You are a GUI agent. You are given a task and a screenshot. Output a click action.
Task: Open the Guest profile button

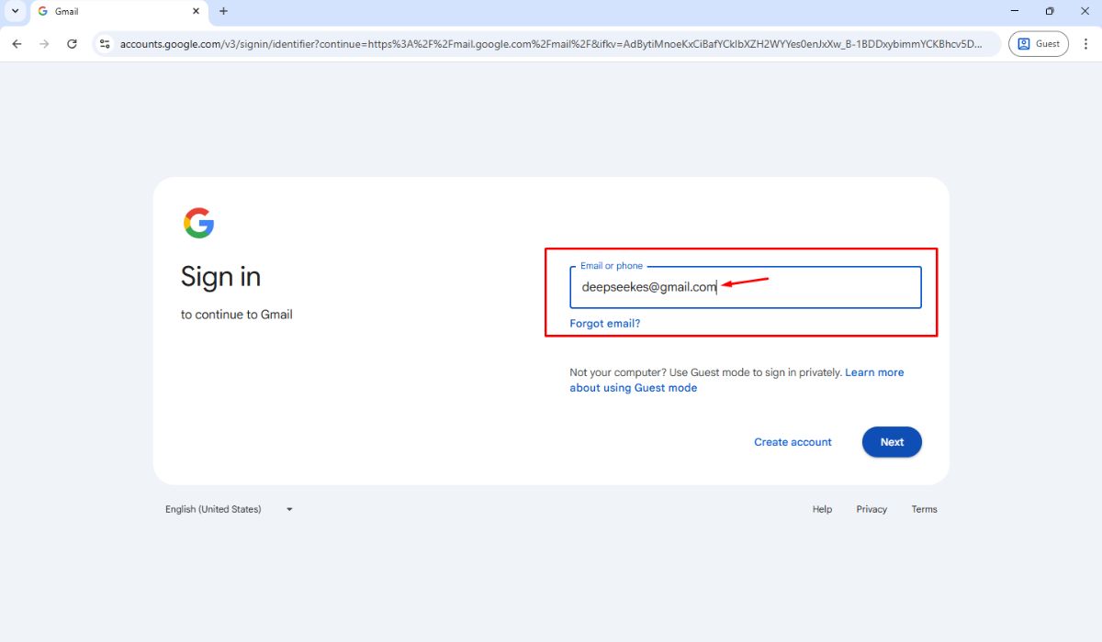point(1039,44)
